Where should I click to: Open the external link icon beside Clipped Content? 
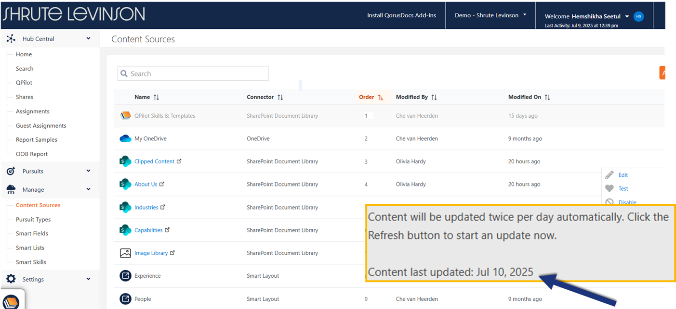click(179, 161)
